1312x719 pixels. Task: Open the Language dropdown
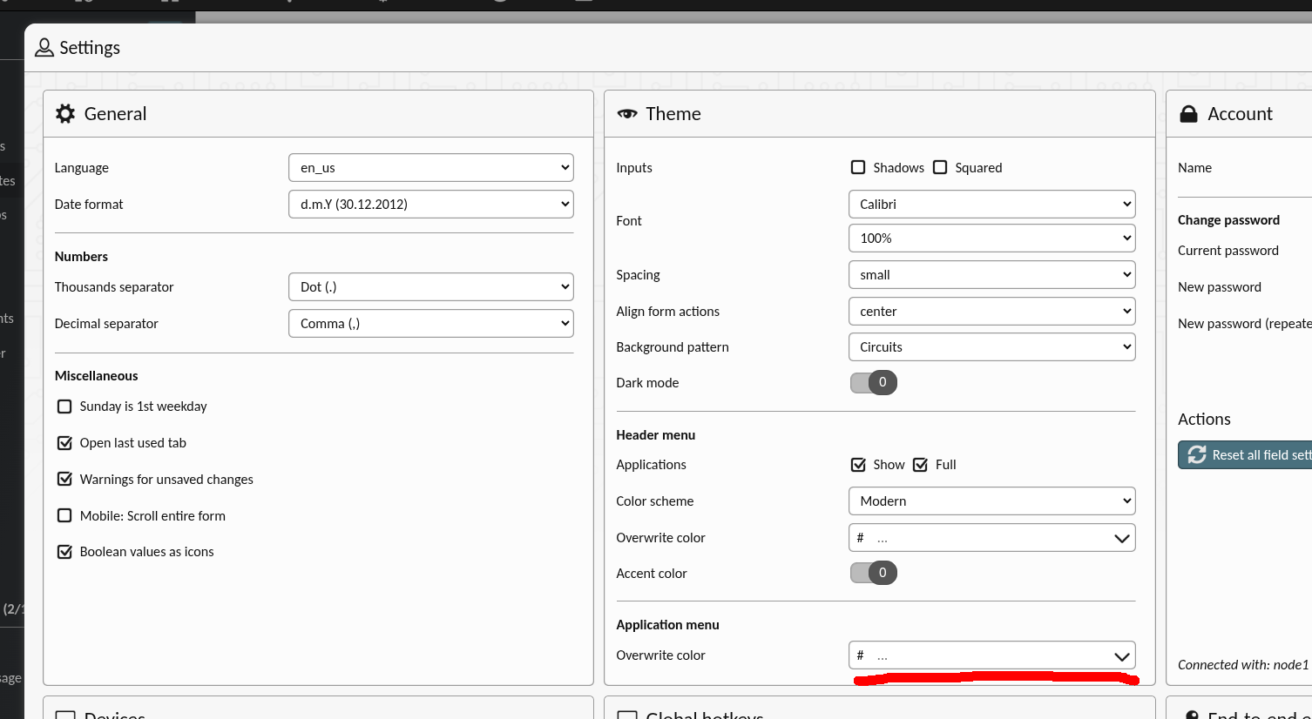click(x=430, y=168)
